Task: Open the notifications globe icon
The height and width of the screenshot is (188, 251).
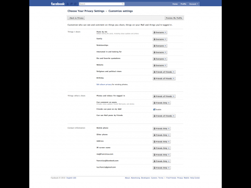Action: 75,4
